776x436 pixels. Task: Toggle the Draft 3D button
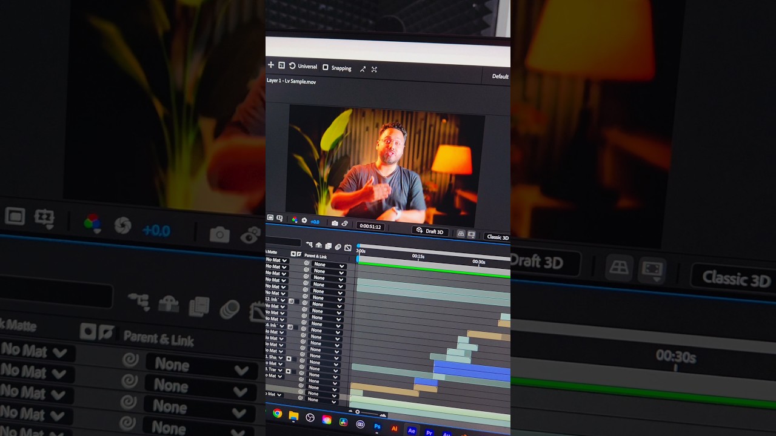point(430,231)
